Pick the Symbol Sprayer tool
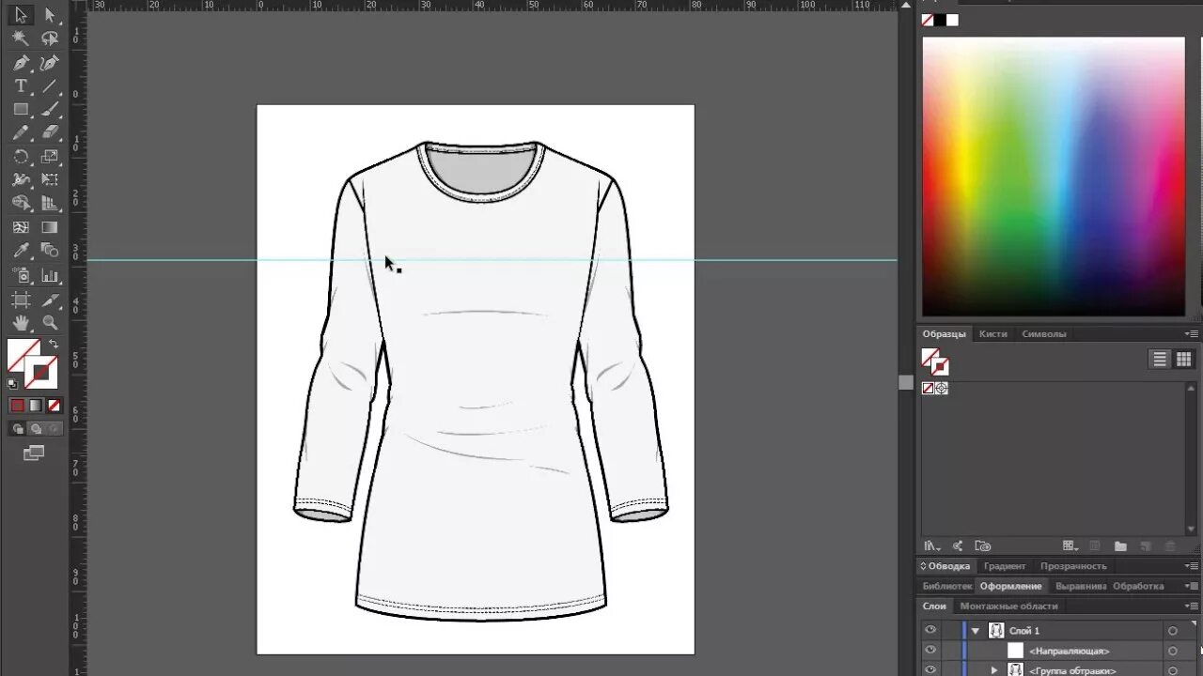Screen dimensions: 1203x676 point(21,276)
